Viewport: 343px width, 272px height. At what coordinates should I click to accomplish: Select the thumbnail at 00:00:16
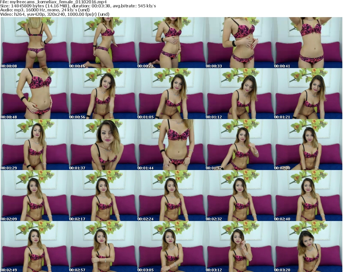point(103,43)
